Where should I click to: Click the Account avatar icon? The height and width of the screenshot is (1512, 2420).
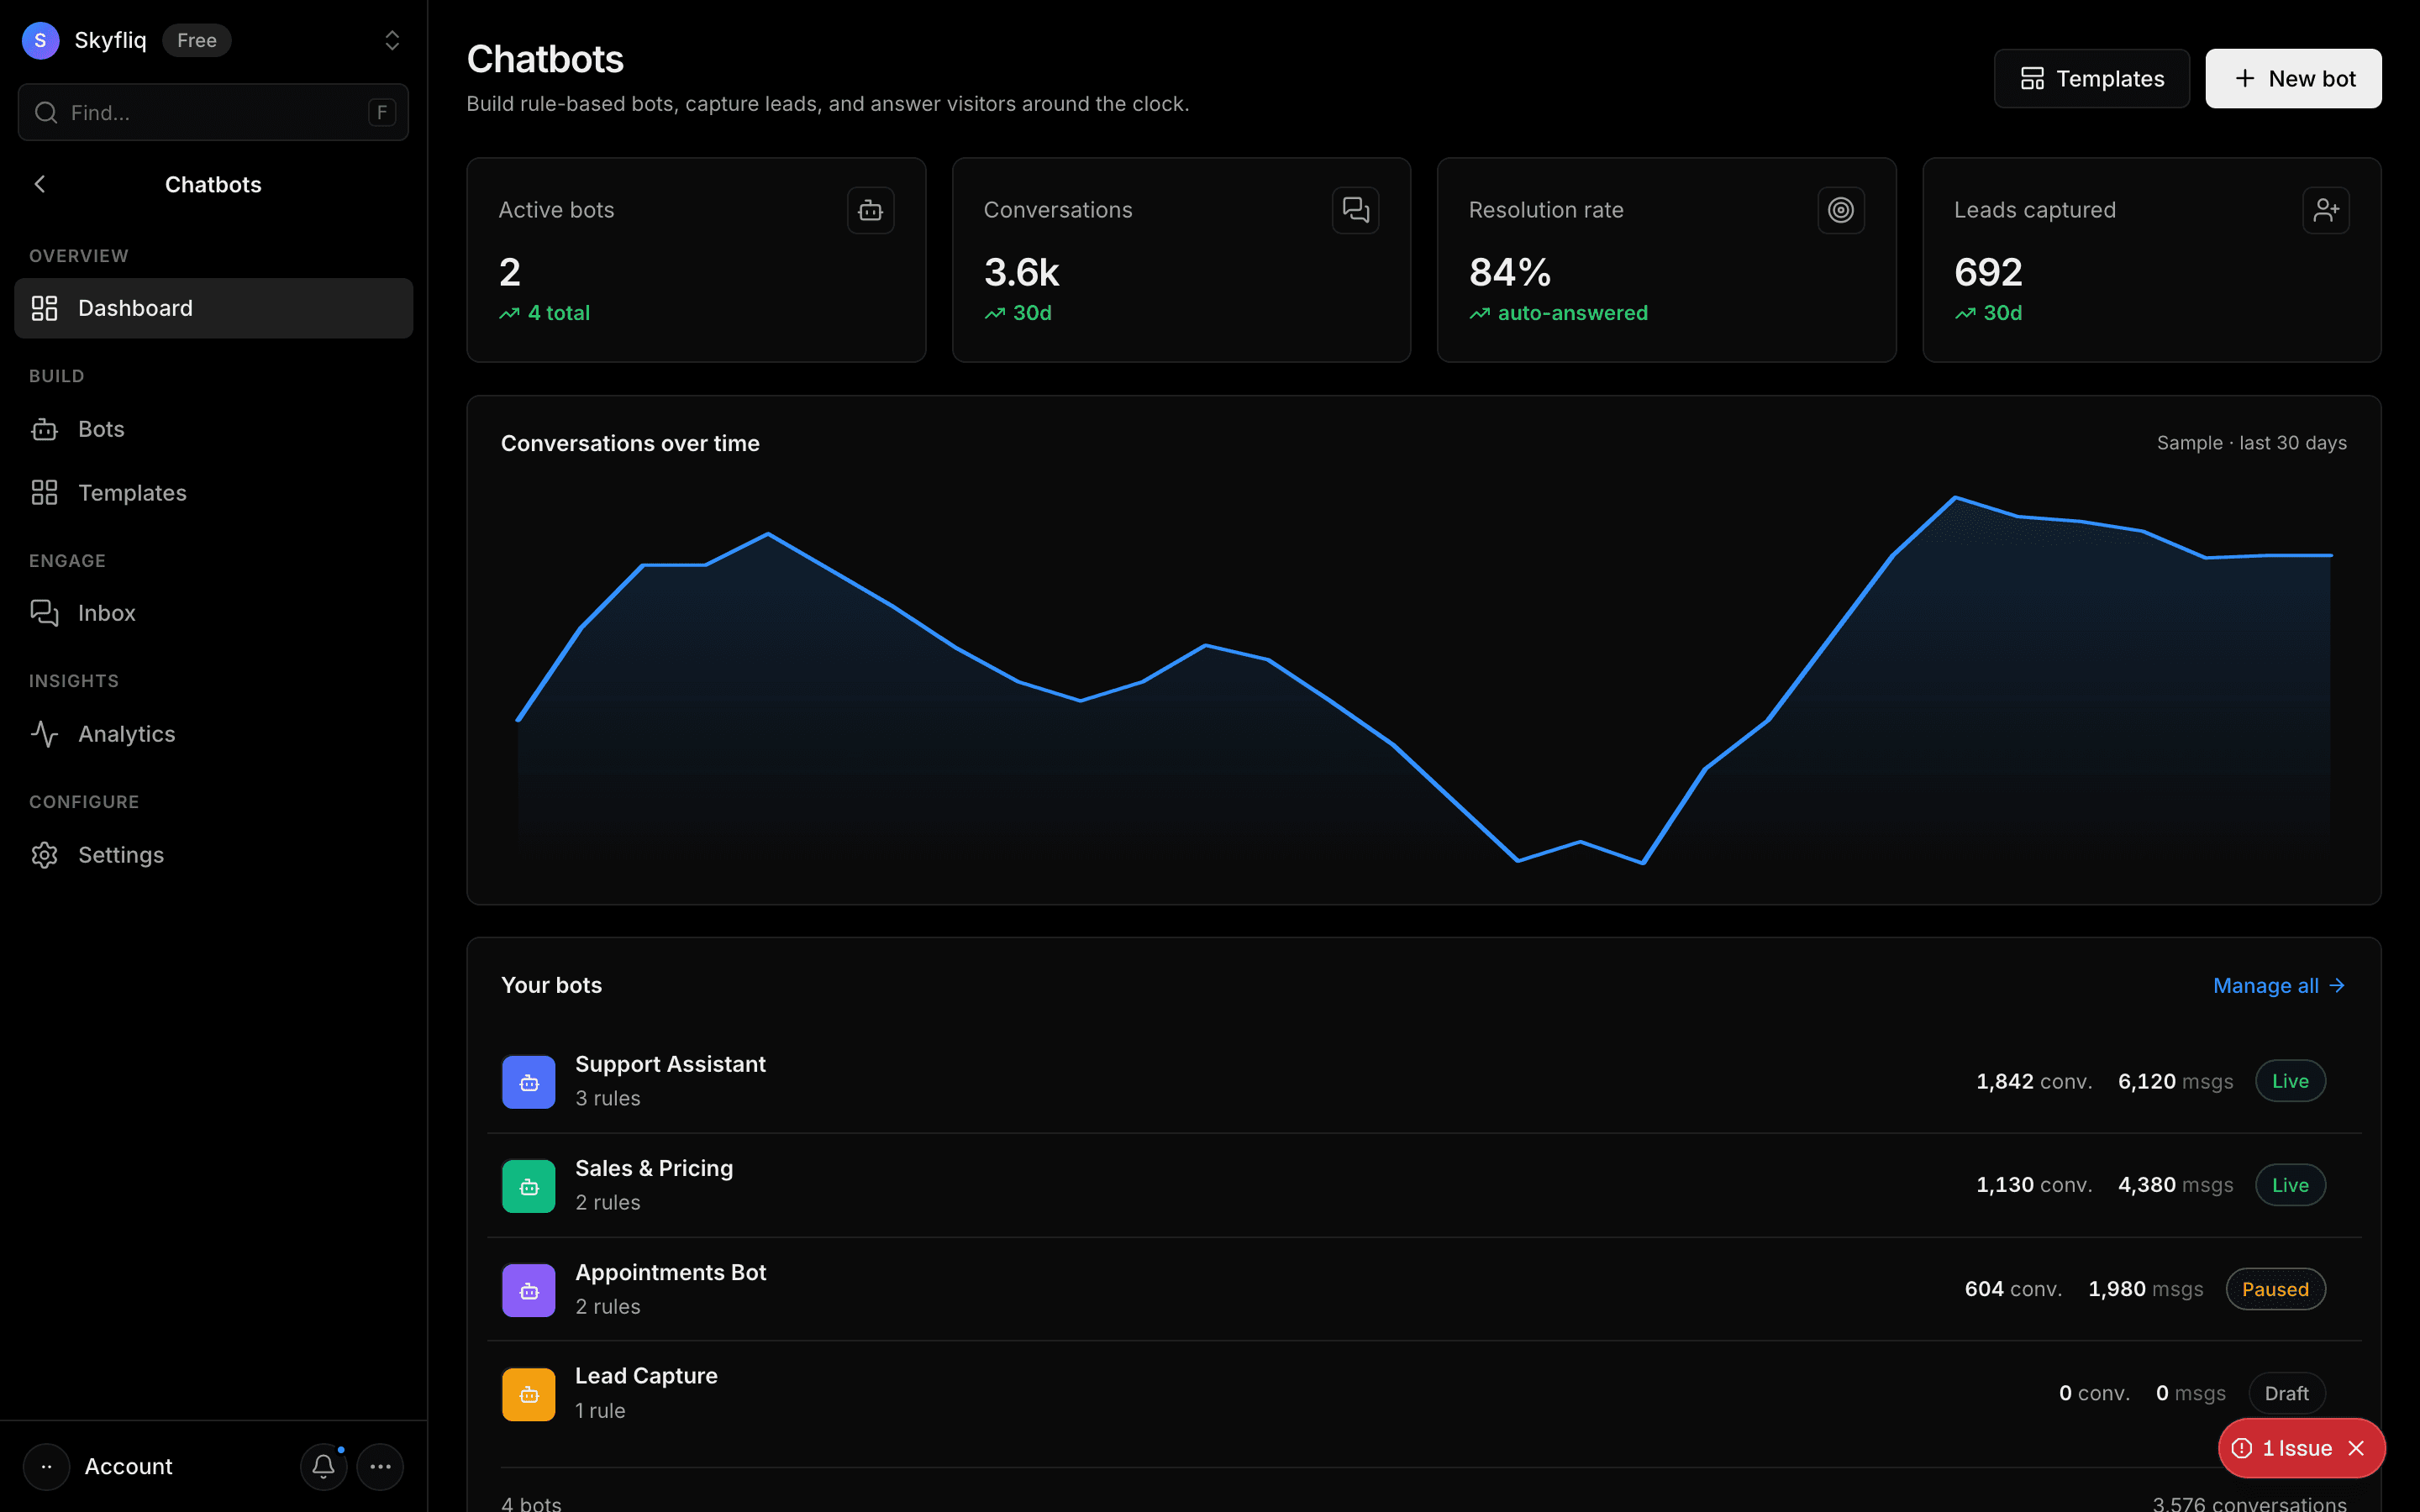click(46, 1466)
